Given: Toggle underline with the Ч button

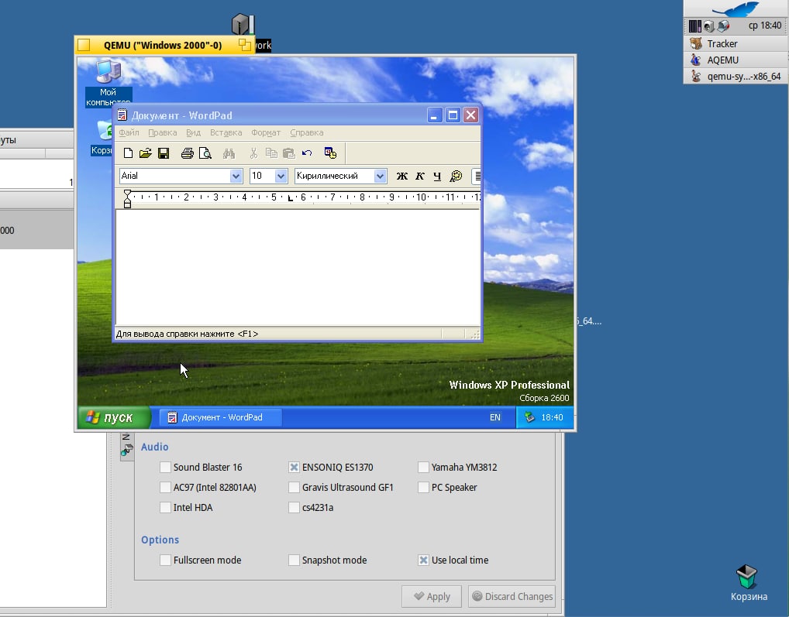Looking at the screenshot, I should tap(437, 176).
